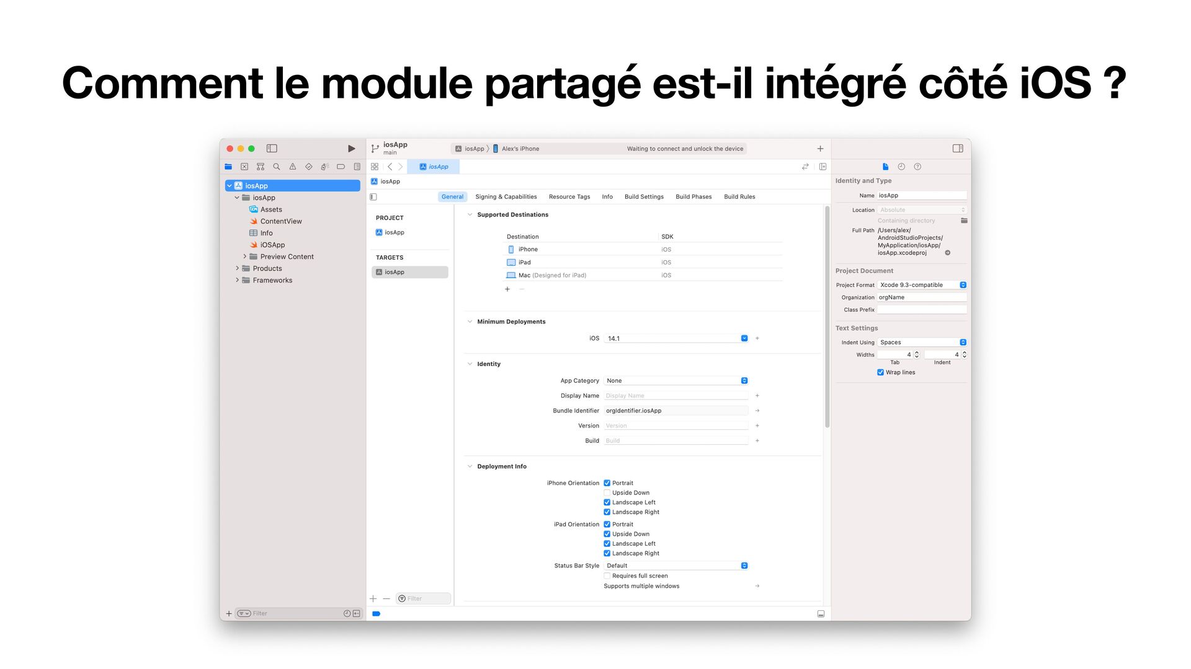The image size is (1191, 669).
Task: Collapse the Supported Destinations section
Action: pos(470,215)
